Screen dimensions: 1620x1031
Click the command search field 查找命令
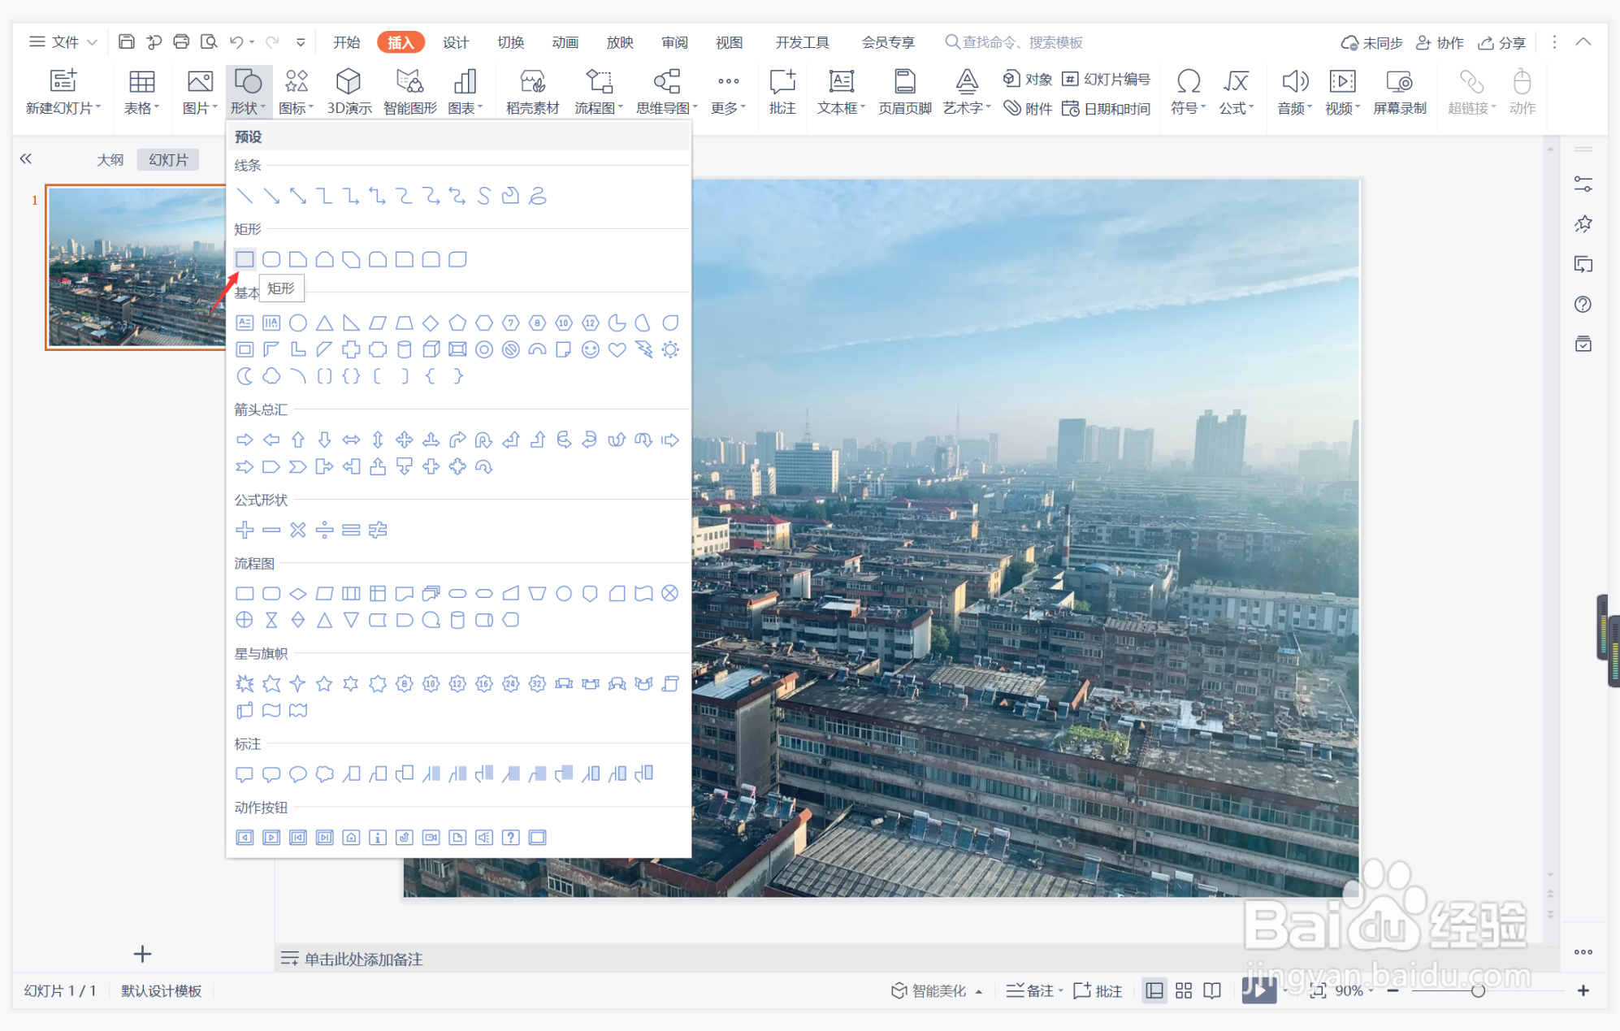pos(1015,42)
